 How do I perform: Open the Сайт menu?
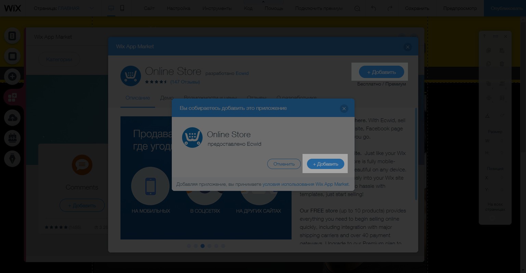click(x=149, y=8)
